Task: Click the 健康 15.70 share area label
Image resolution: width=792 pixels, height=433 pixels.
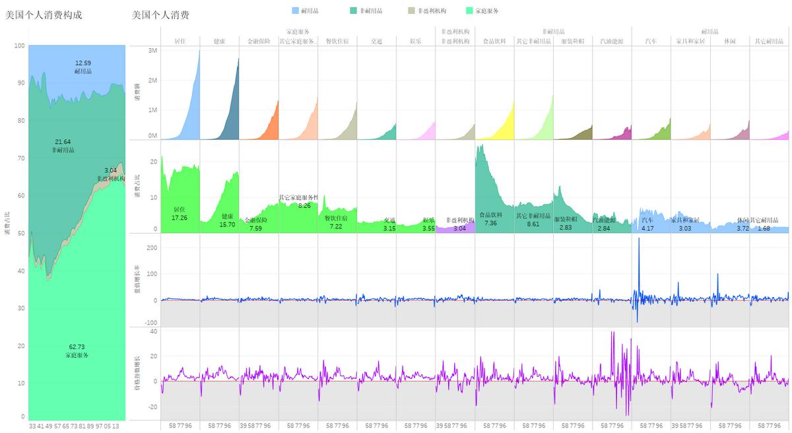Action: pyautogui.click(x=227, y=220)
